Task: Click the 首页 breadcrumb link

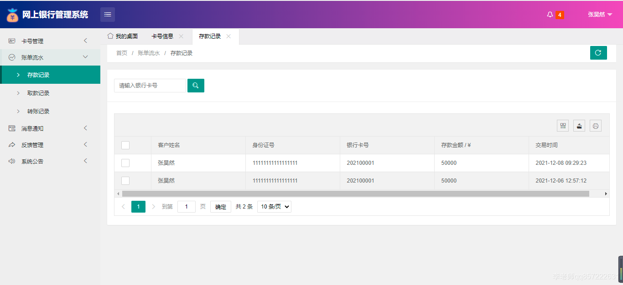Action: [122, 53]
